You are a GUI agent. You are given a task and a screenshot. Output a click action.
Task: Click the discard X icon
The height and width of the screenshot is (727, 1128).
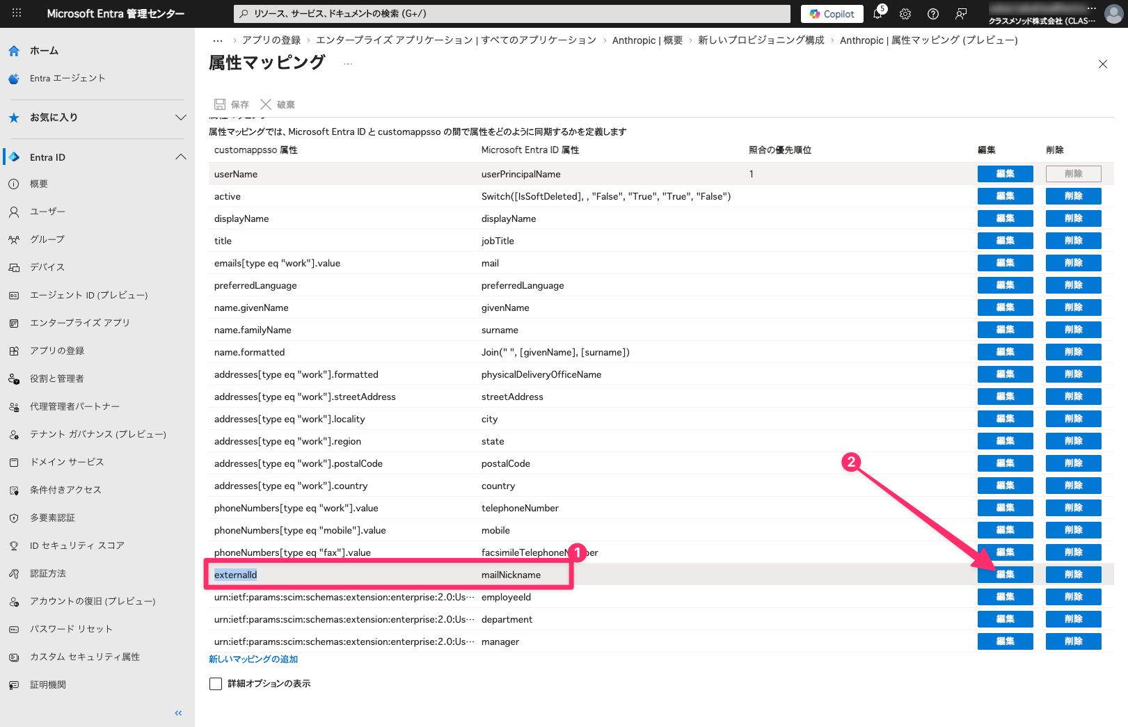[266, 104]
